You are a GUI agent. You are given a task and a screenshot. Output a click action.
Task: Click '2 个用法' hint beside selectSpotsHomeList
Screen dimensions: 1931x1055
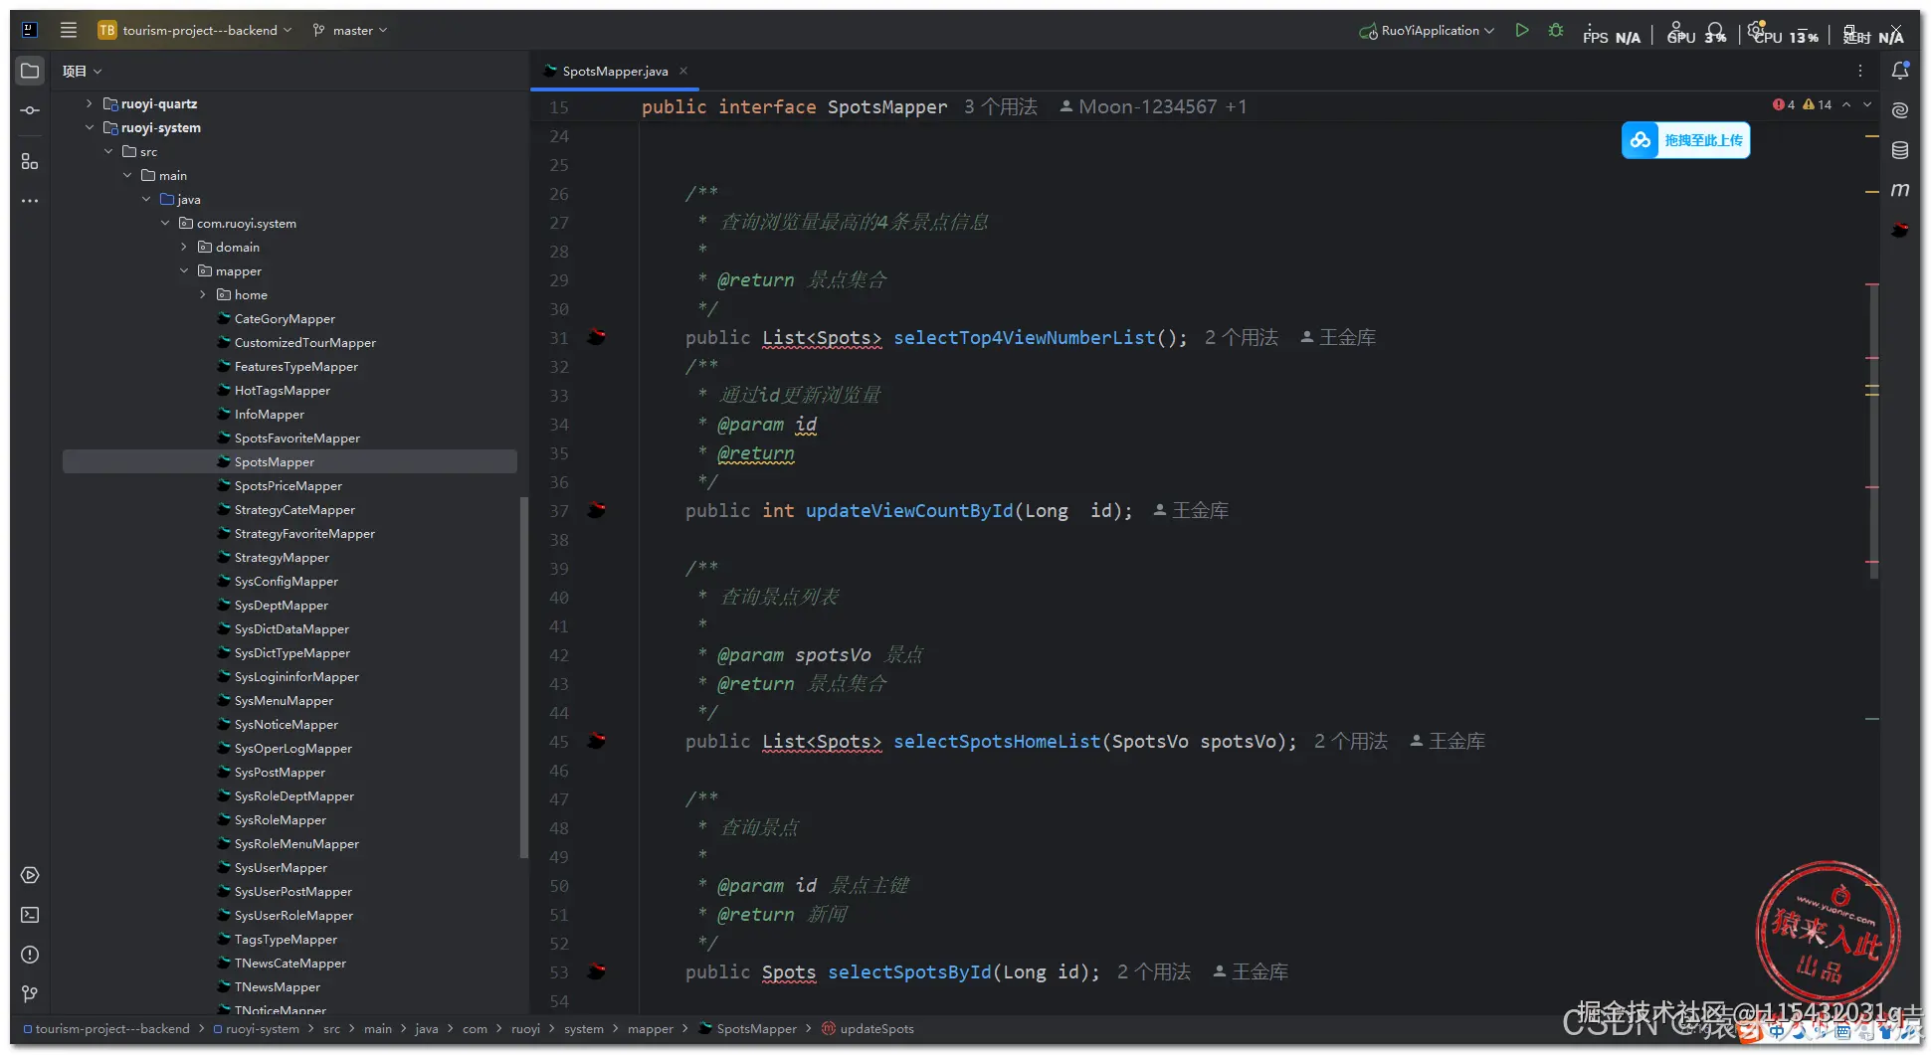pyautogui.click(x=1350, y=741)
